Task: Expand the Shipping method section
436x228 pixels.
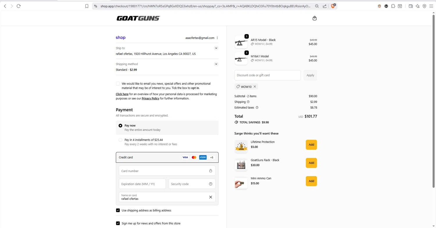Action: click(216, 64)
